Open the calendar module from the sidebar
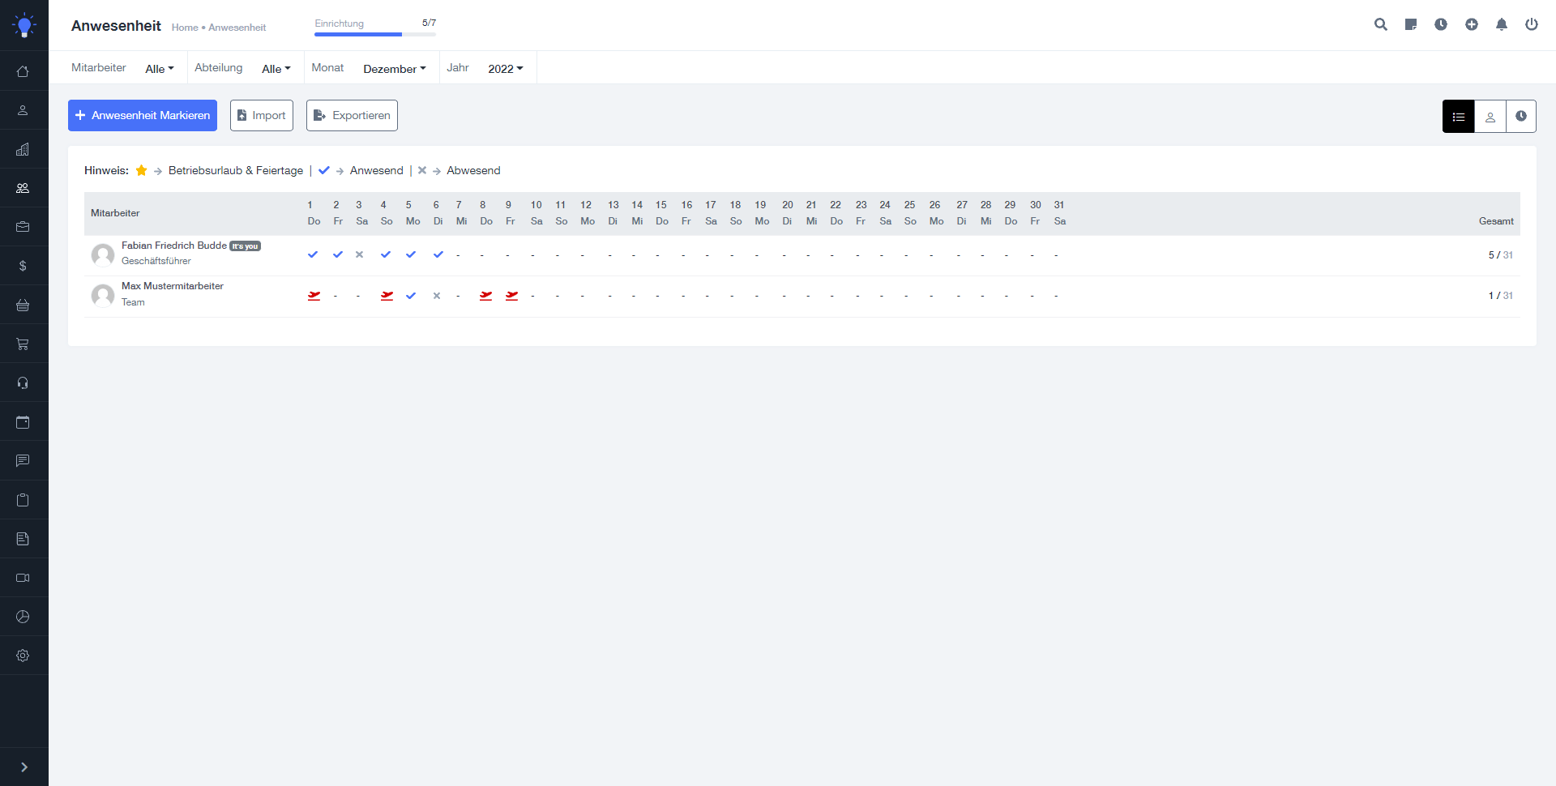Screen dimensions: 1556x786 [x=24, y=421]
